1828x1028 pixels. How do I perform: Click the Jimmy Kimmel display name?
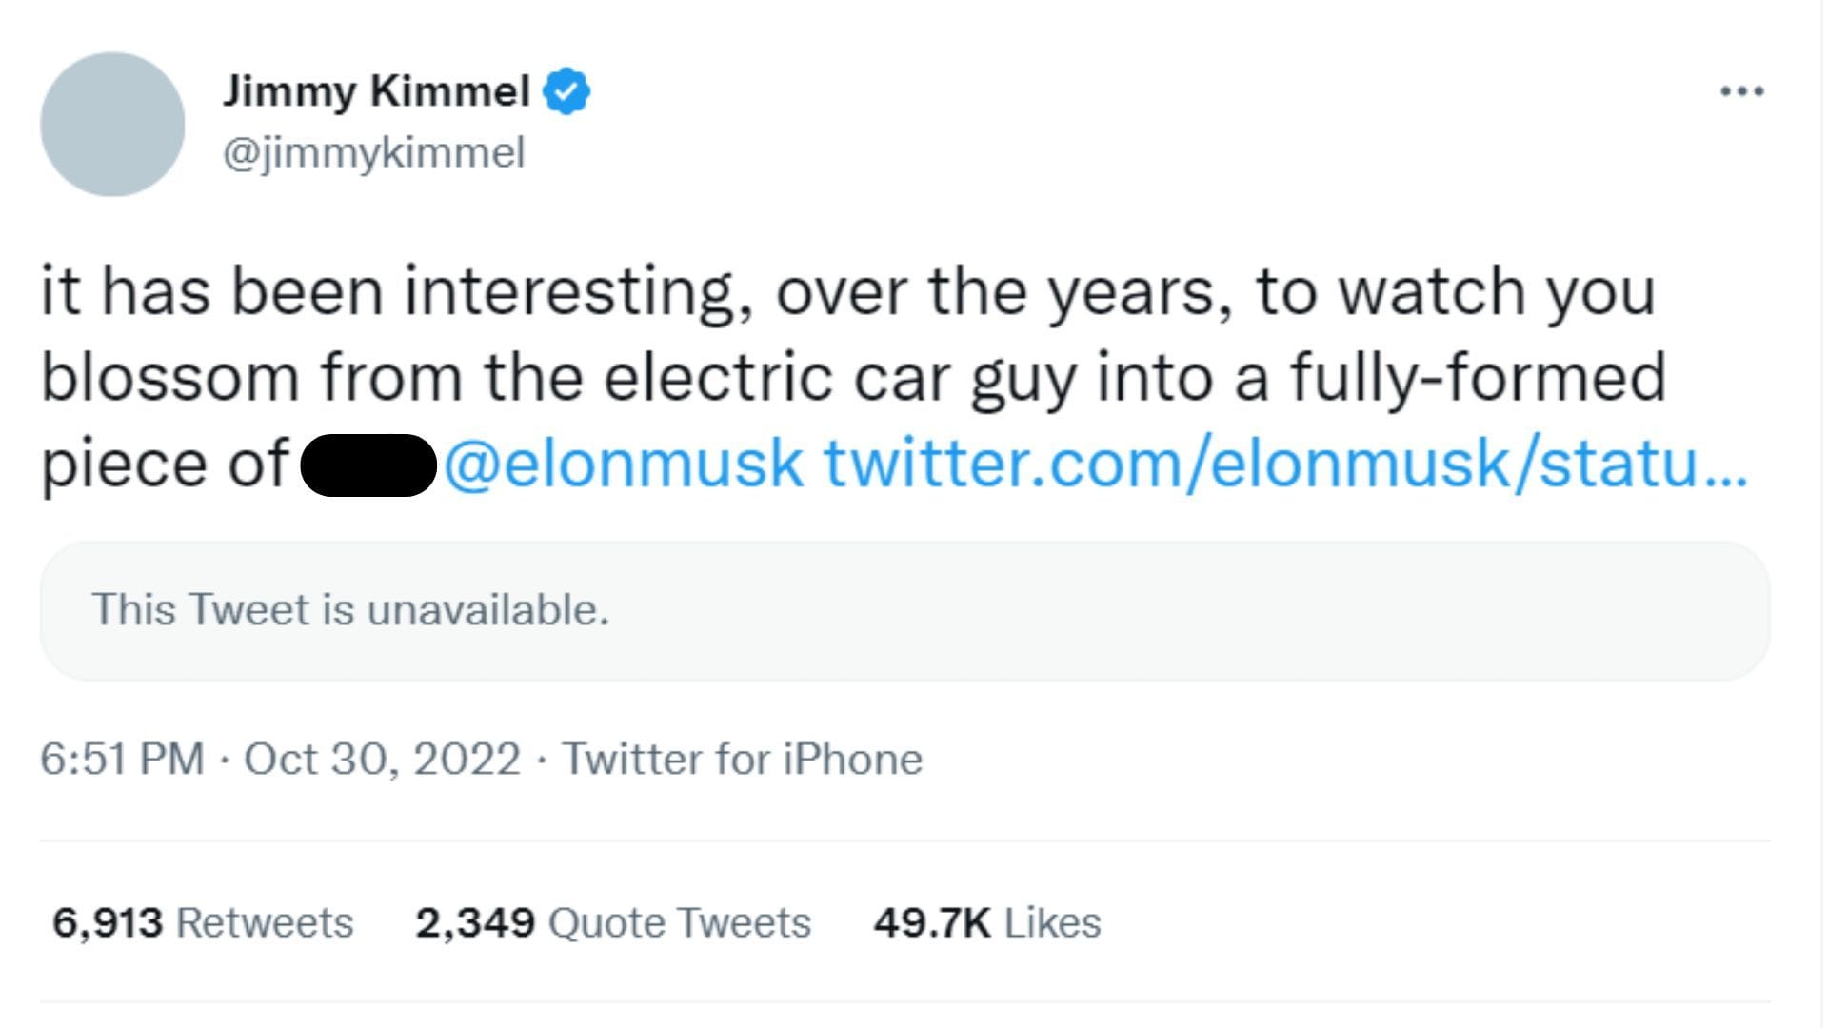[377, 90]
